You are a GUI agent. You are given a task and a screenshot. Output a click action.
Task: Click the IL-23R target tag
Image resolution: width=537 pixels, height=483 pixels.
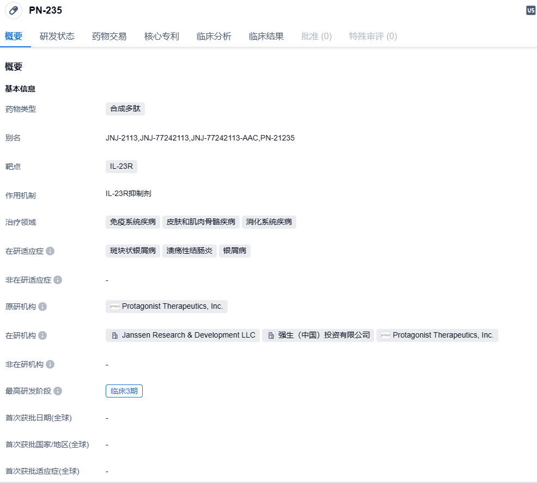121,167
